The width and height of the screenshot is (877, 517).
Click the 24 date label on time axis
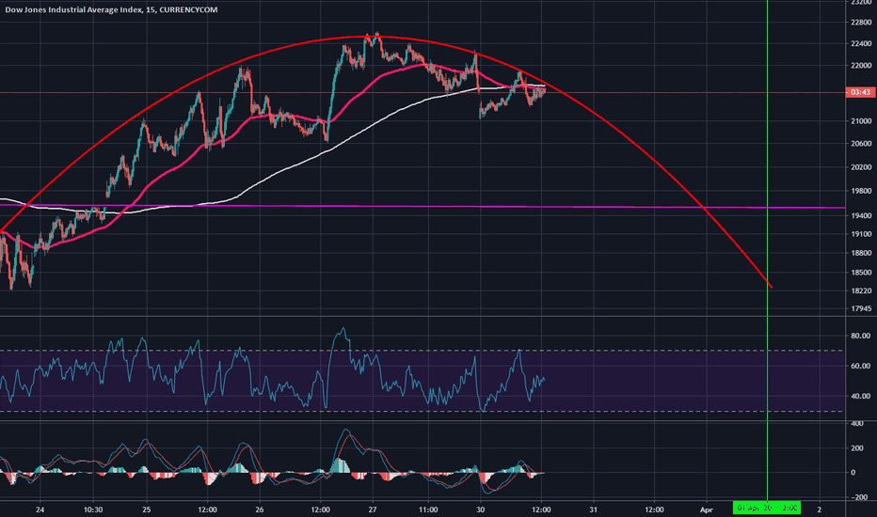click(40, 509)
